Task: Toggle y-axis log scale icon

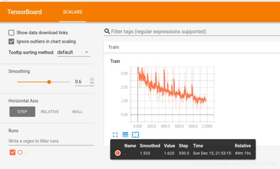Action: (x=125, y=135)
